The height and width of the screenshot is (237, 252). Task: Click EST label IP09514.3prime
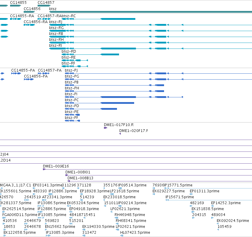(x=132, y=185)
